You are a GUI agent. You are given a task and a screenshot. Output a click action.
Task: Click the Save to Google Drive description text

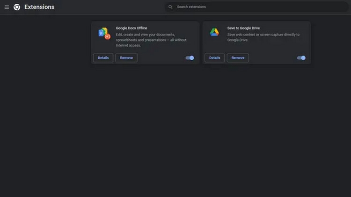click(x=263, y=37)
